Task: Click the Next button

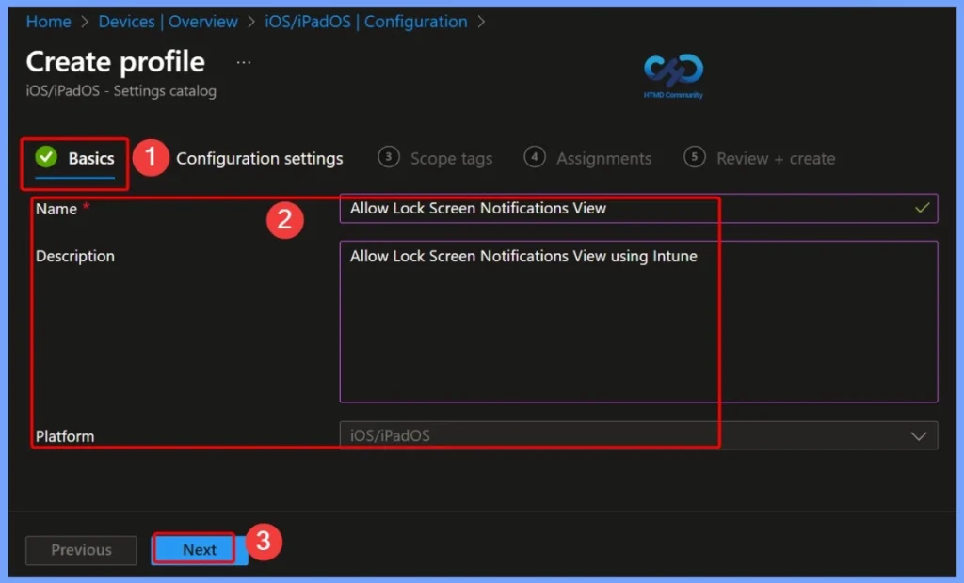Action: [198, 550]
